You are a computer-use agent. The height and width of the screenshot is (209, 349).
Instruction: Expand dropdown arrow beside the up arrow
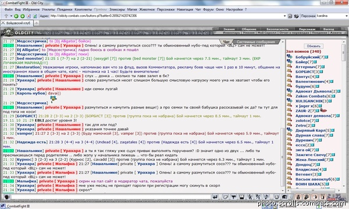pos(11,16)
